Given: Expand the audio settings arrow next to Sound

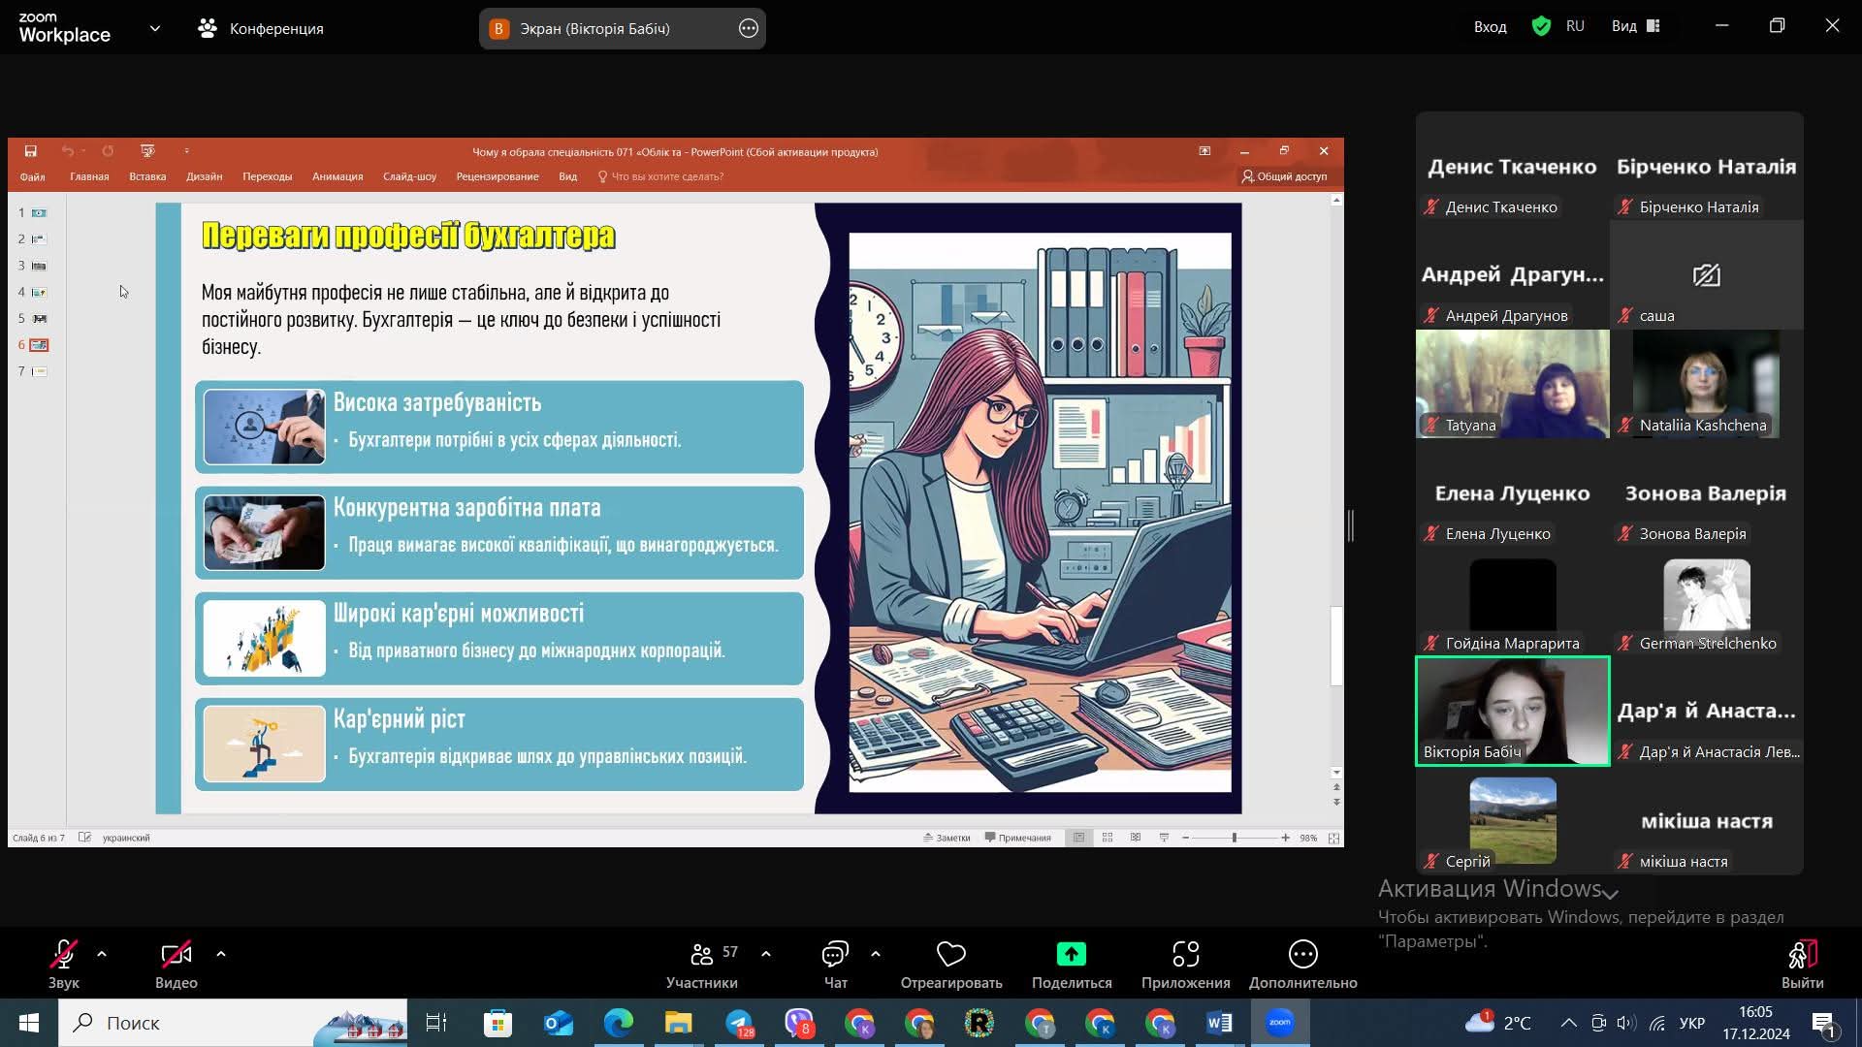Looking at the screenshot, I should (102, 954).
